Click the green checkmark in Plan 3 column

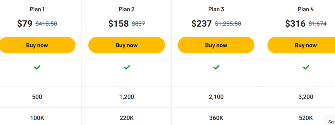point(216,68)
